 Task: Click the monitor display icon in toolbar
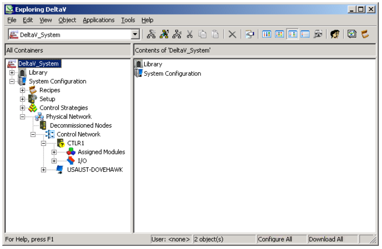click(x=352, y=35)
